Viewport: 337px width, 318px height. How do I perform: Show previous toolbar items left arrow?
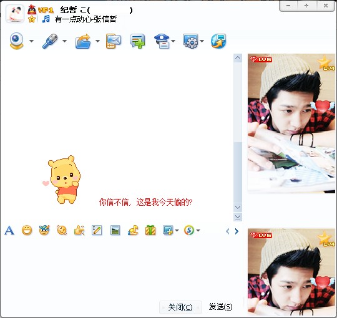point(228,231)
